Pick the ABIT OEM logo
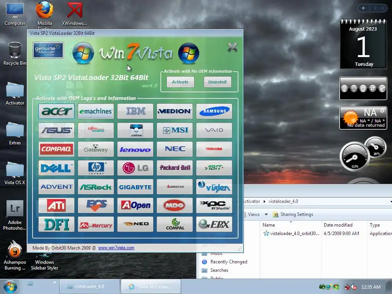This screenshot has height=294, width=392. coord(214,168)
